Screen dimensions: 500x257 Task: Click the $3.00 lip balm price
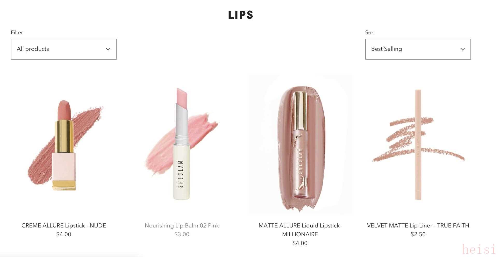[x=182, y=234]
